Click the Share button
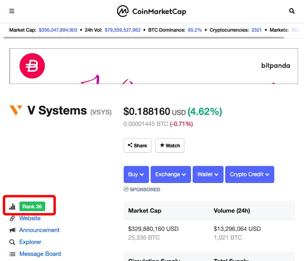This screenshot has width=304, height=261. tap(138, 145)
